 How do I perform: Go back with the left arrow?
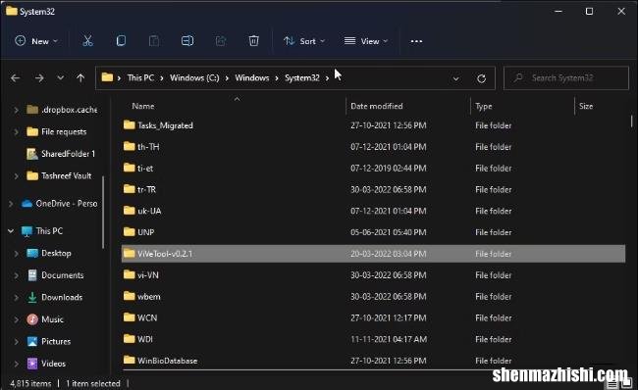click(16, 78)
